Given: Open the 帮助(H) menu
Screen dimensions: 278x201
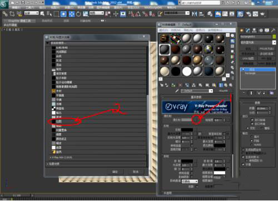Looking at the screenshot, I should coord(172,7).
